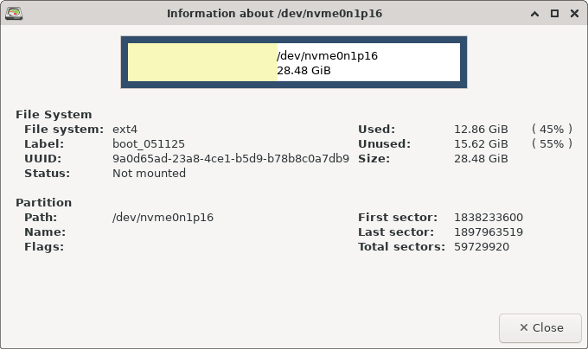Image resolution: width=588 pixels, height=349 pixels.
Task: Minimize the partition information window
Action: pyautogui.click(x=534, y=13)
